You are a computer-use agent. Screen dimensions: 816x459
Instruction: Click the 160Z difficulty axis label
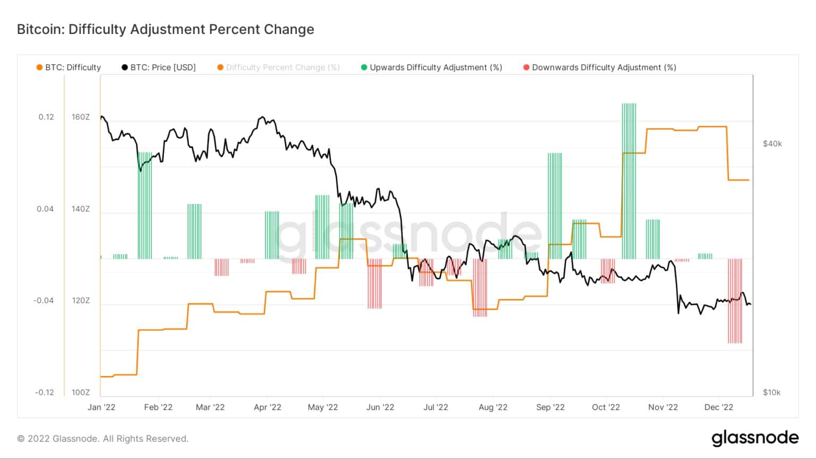click(81, 117)
